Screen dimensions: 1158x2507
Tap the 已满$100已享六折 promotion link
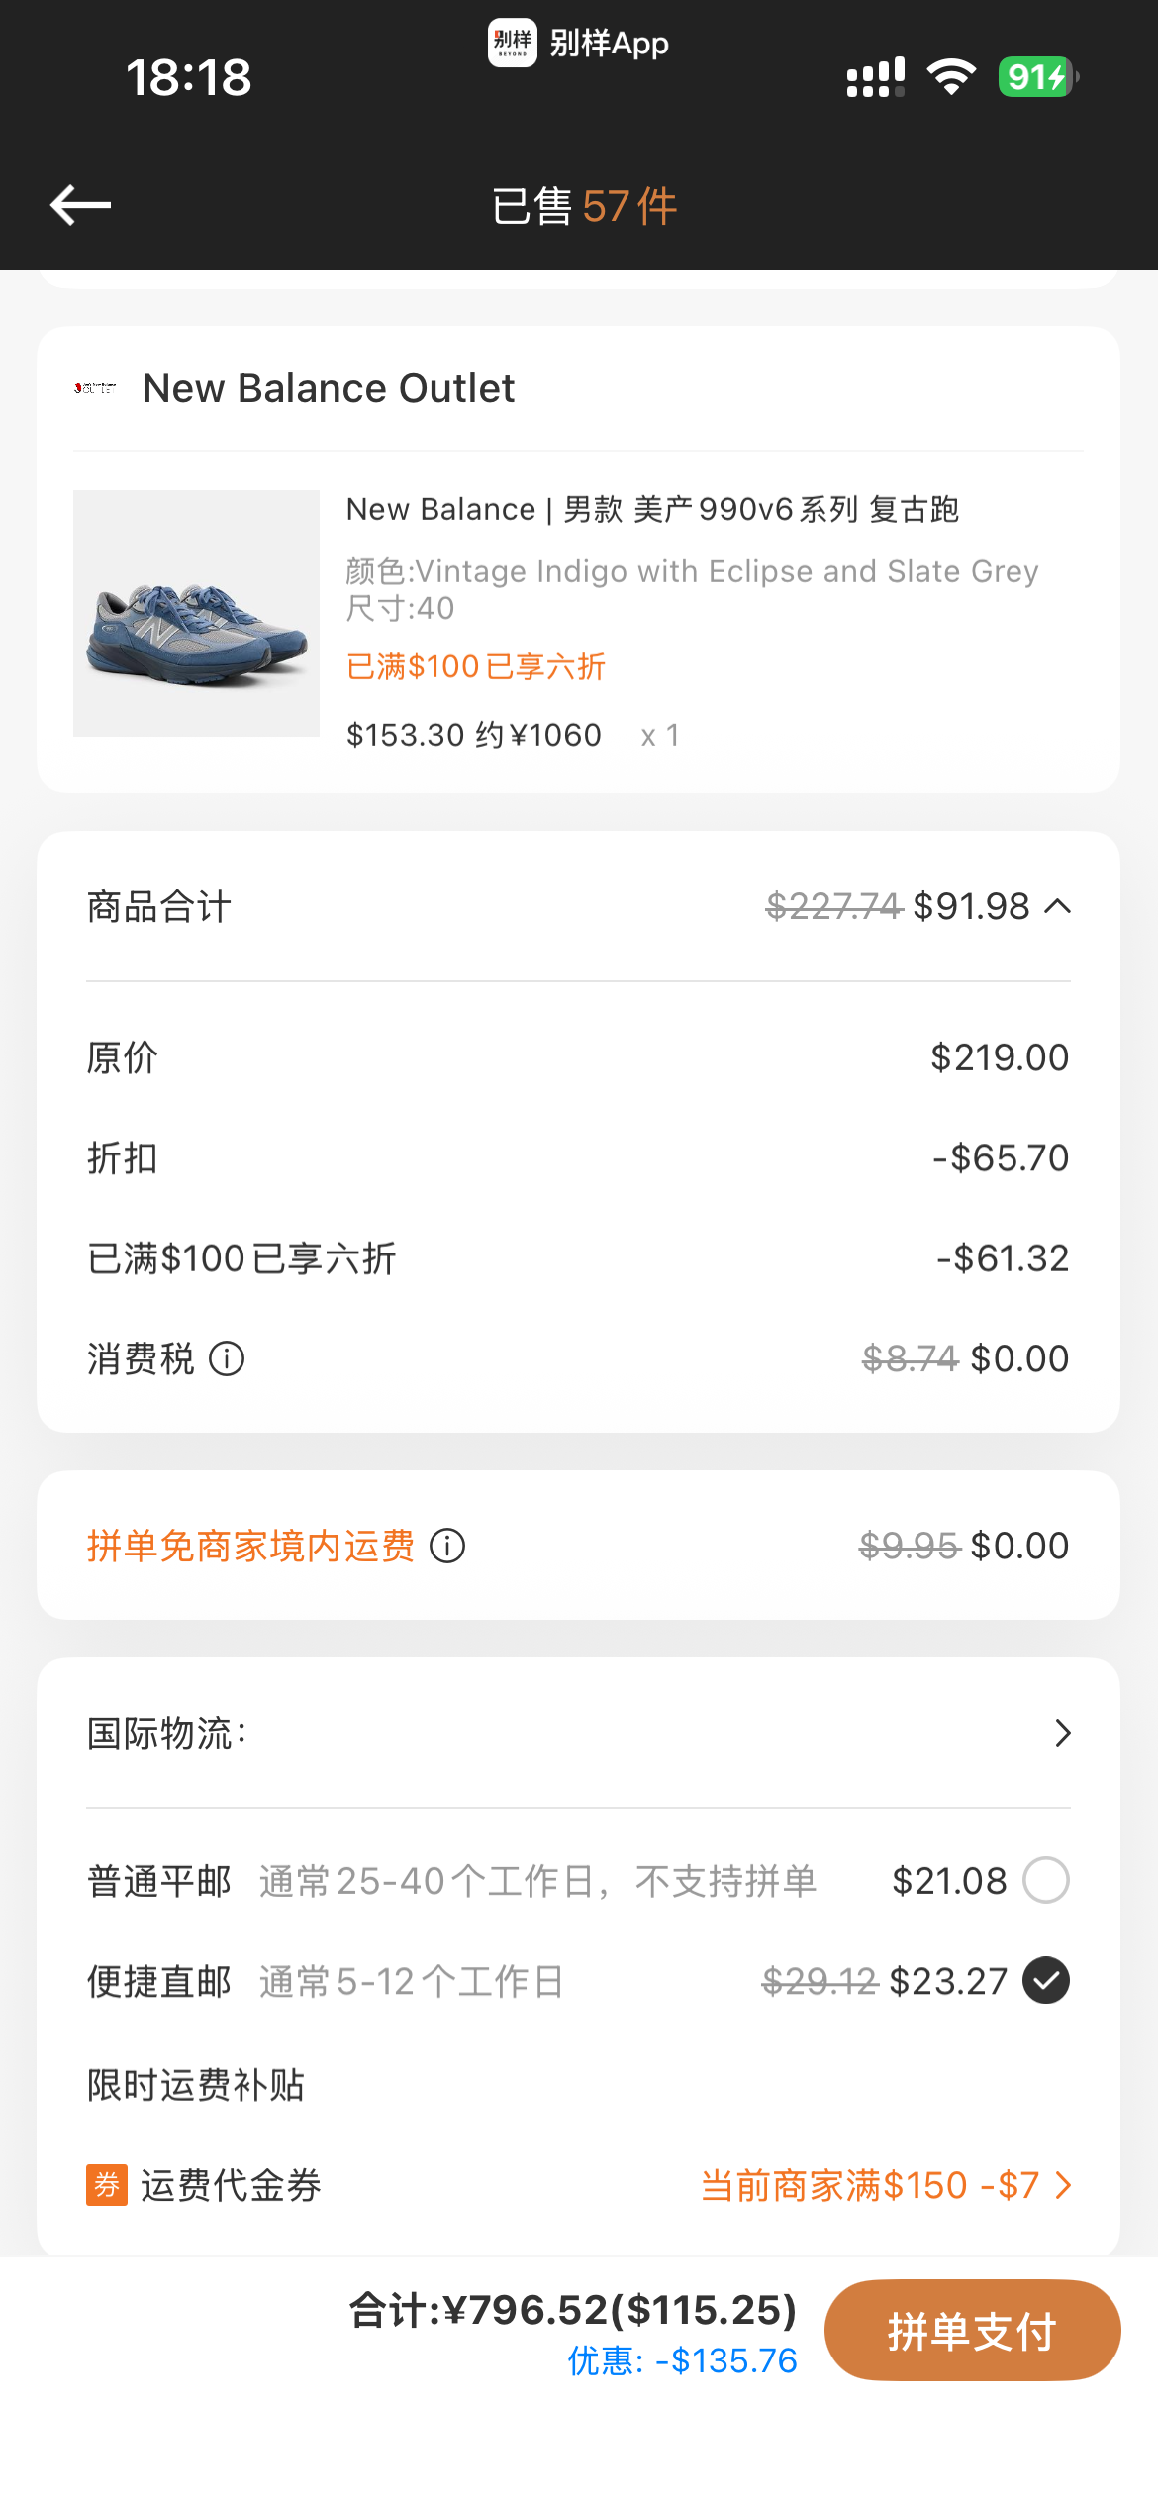tap(476, 666)
